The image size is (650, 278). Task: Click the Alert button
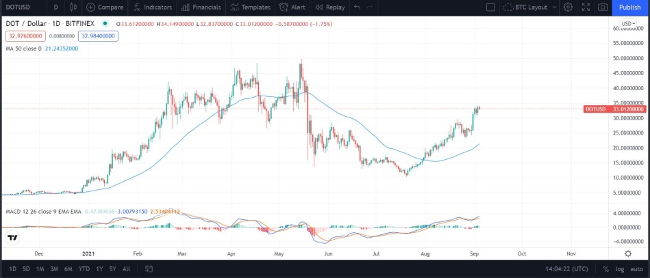pyautogui.click(x=292, y=7)
